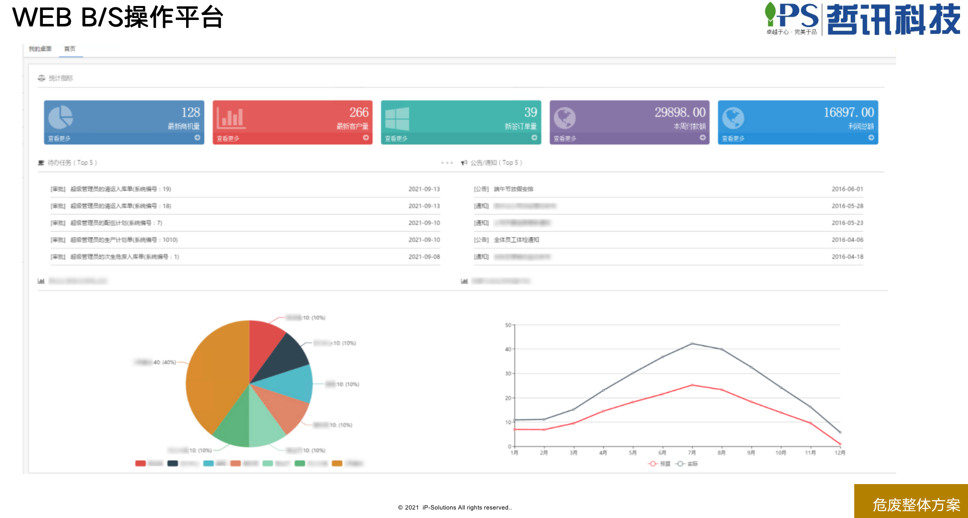Click 查看更多 on the 新签订单量 card
The width and height of the screenshot is (968, 518).
[x=396, y=139]
